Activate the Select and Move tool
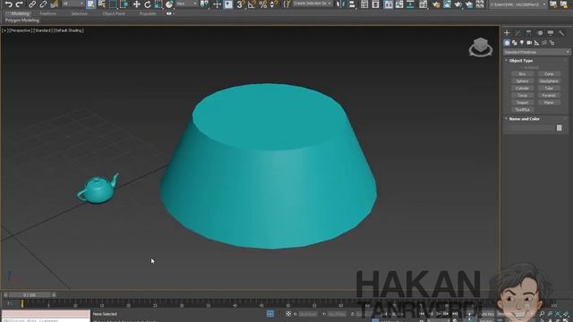 (137, 4)
